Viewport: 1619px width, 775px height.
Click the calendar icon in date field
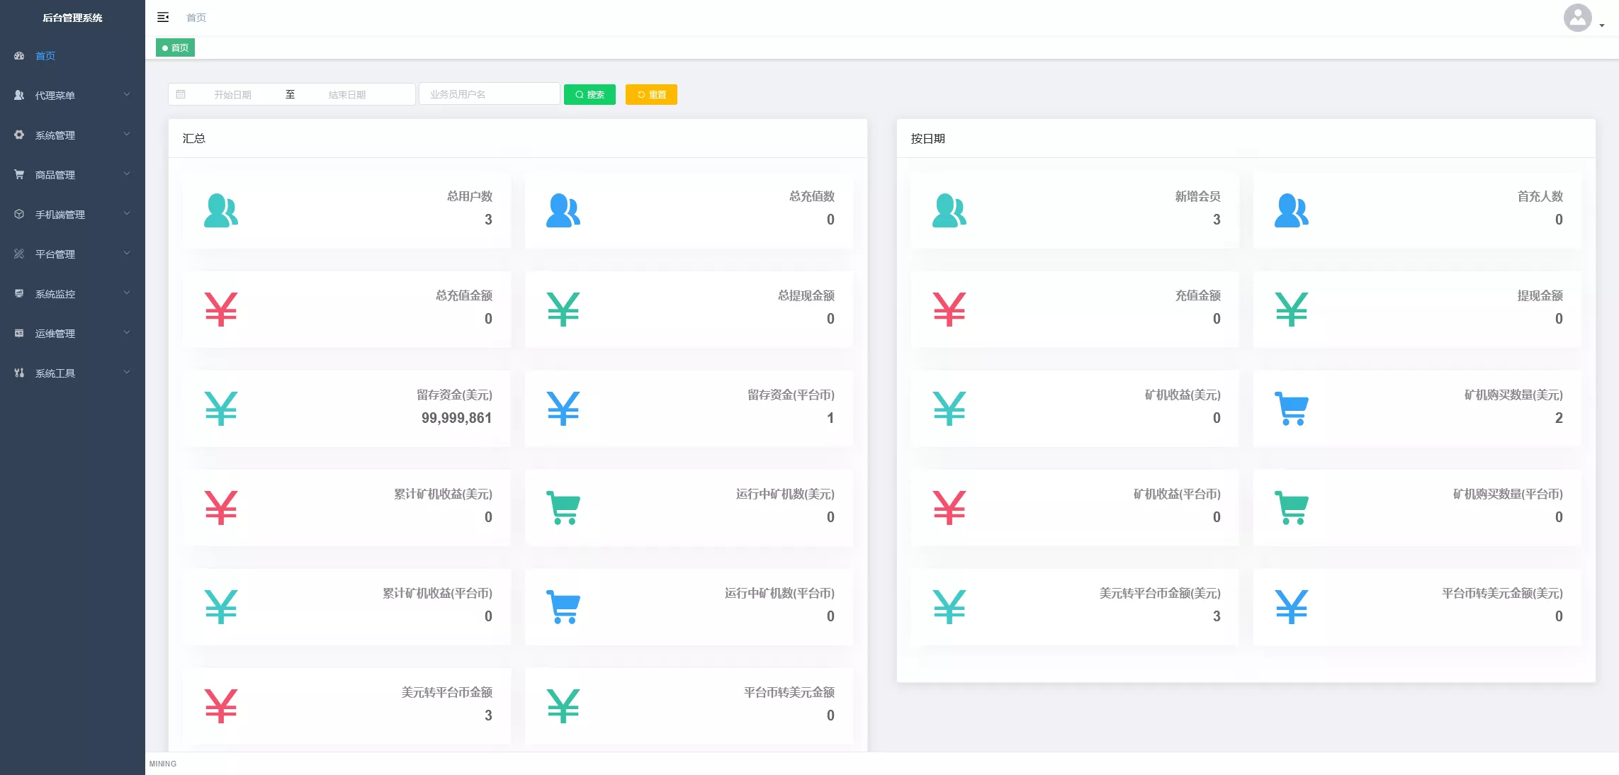[181, 94]
